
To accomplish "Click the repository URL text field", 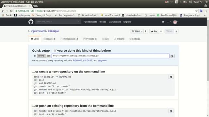I will click(x=110, y=56).
